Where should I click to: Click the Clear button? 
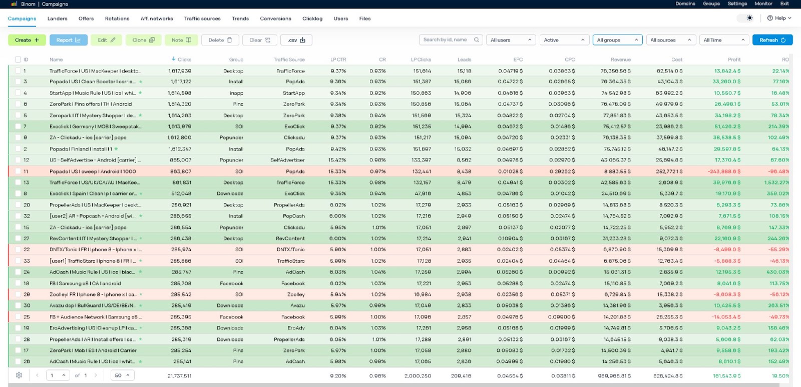coord(260,40)
